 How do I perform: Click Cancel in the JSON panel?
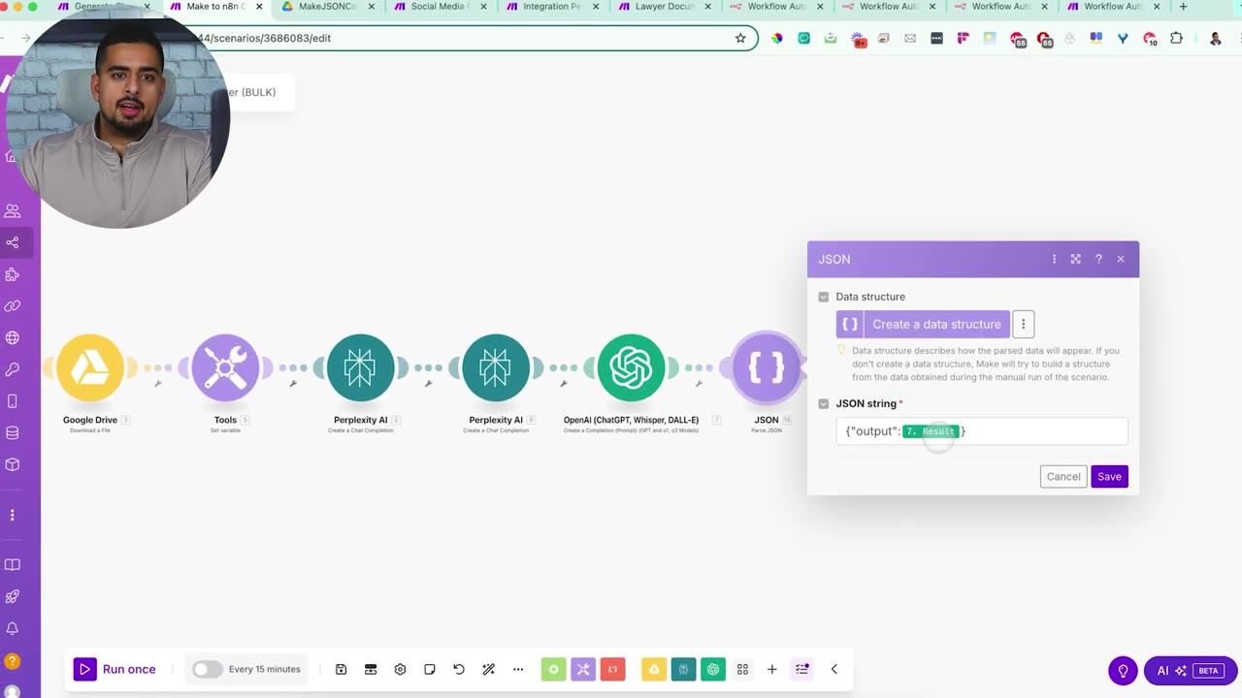pyautogui.click(x=1063, y=476)
